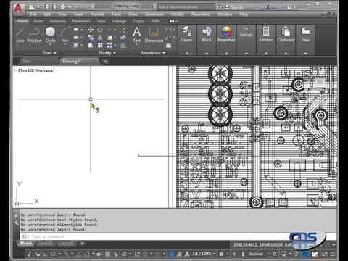Click the coordinates readout in status bar

pos(263,245)
